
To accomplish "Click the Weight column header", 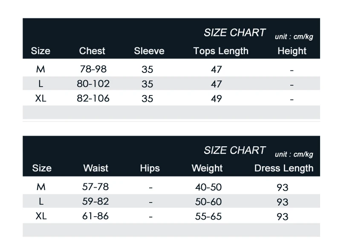I will point(207,168).
